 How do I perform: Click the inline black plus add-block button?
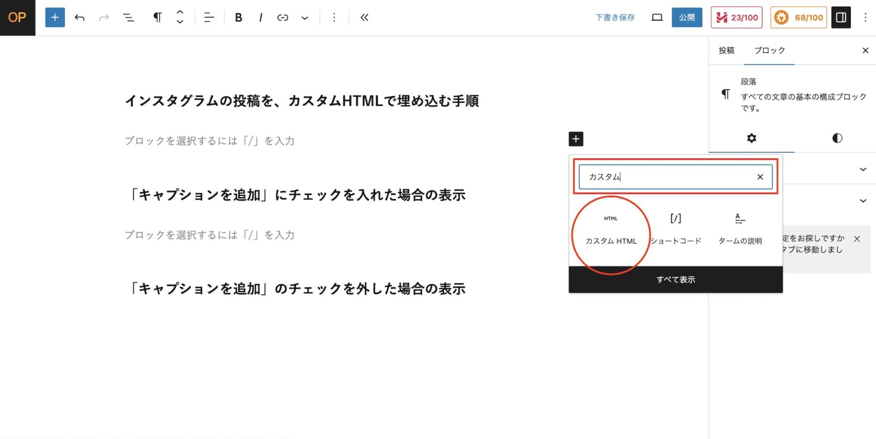pos(576,139)
